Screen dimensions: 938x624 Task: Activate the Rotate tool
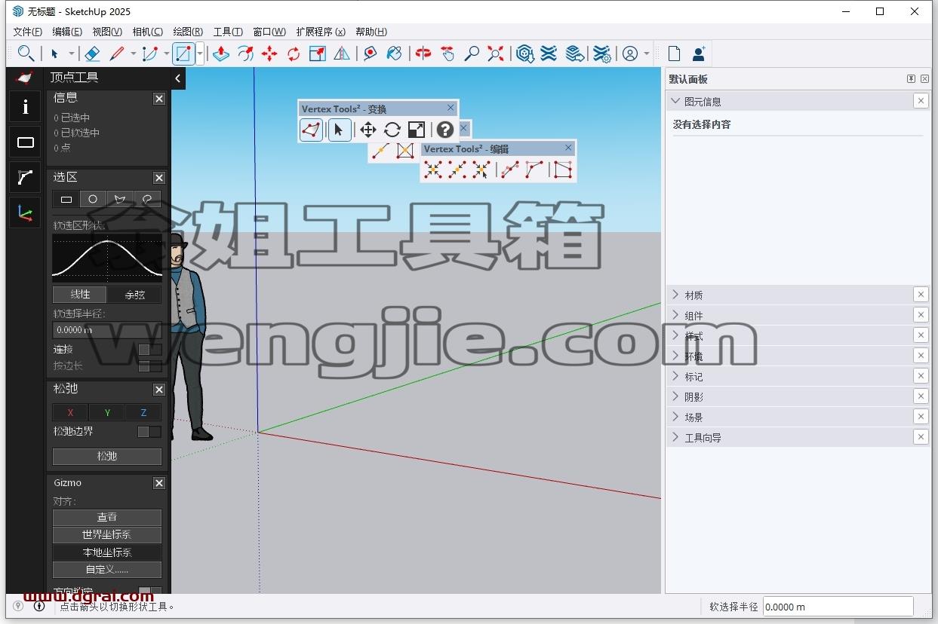point(294,54)
